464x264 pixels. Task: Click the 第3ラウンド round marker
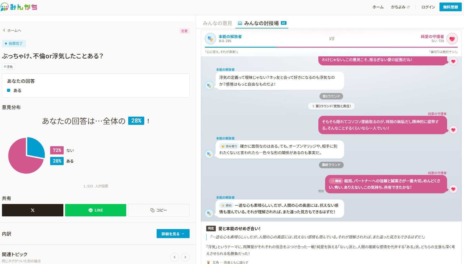point(331,96)
